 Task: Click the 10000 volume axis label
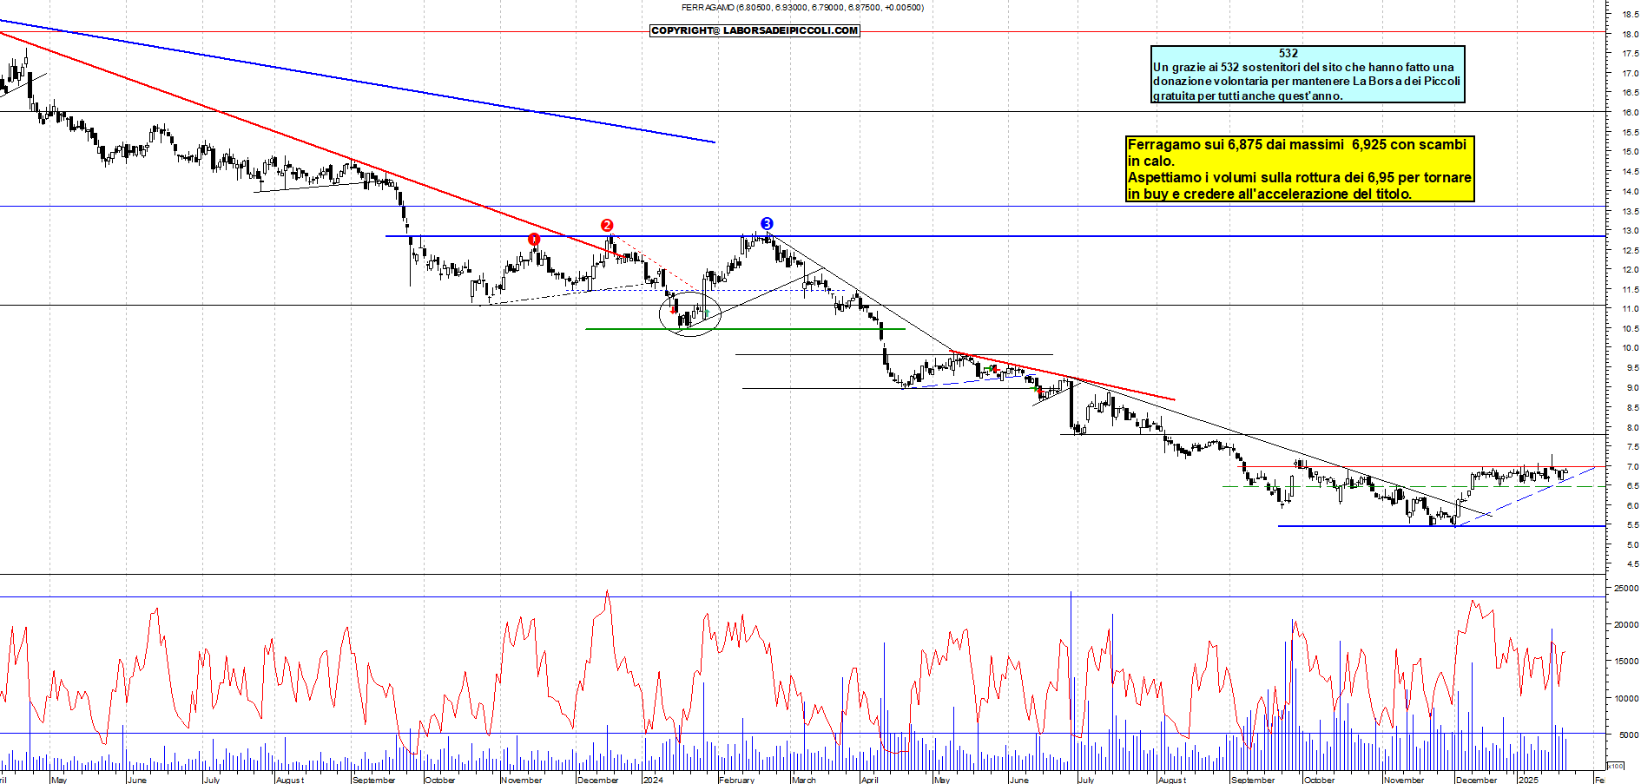pyautogui.click(x=1626, y=699)
